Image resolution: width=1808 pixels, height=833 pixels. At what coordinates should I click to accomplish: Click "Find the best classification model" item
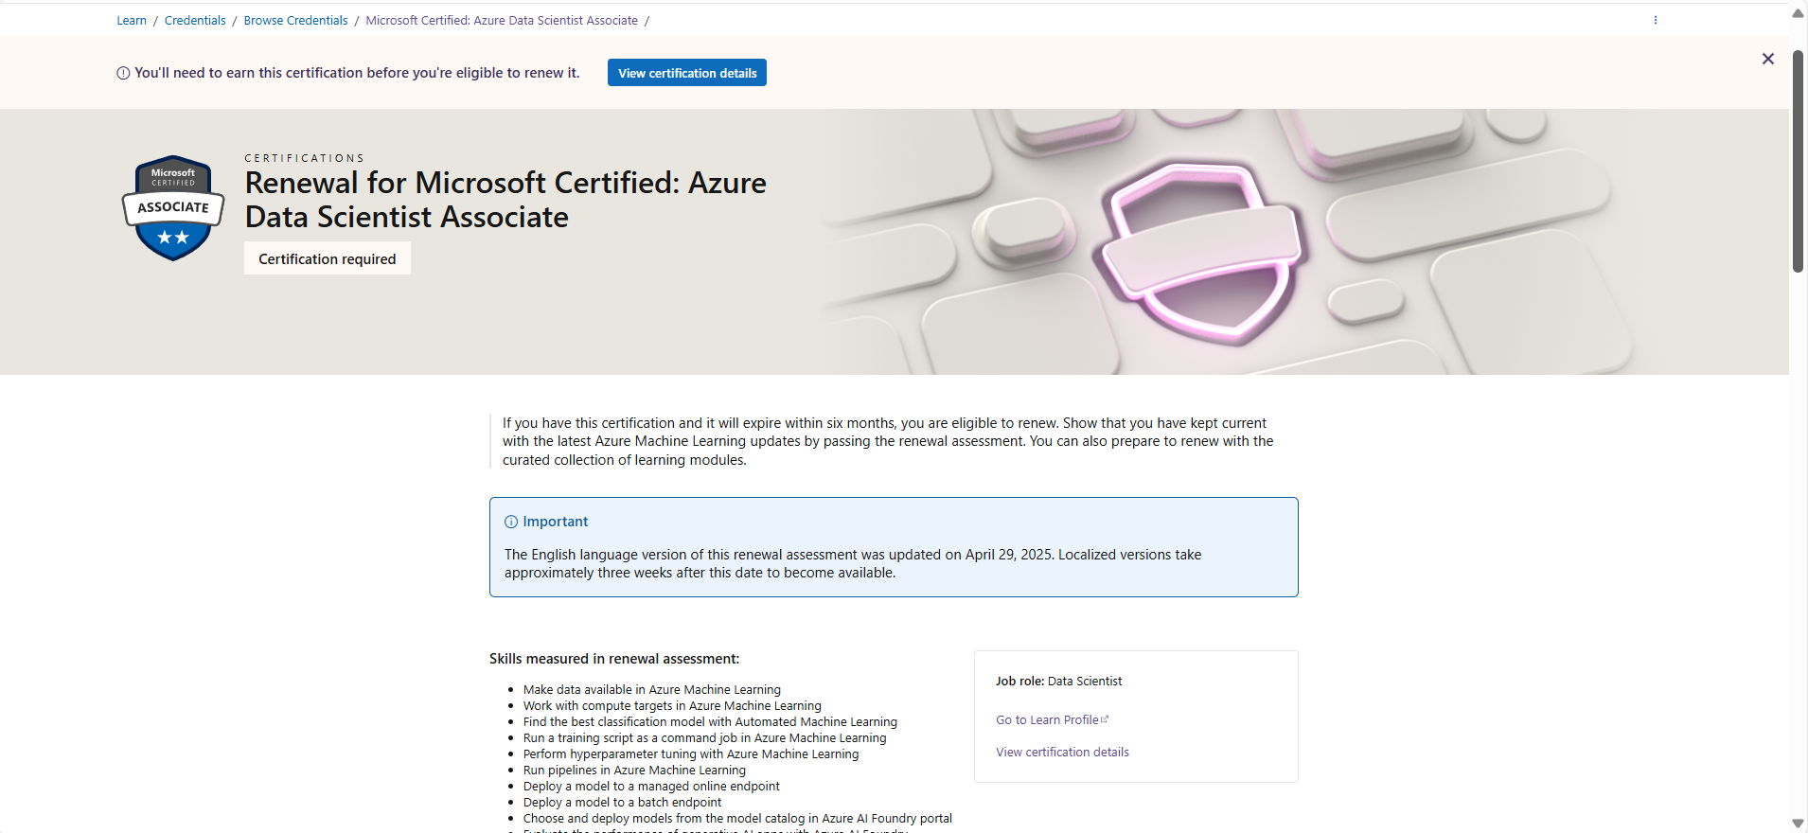point(710,721)
